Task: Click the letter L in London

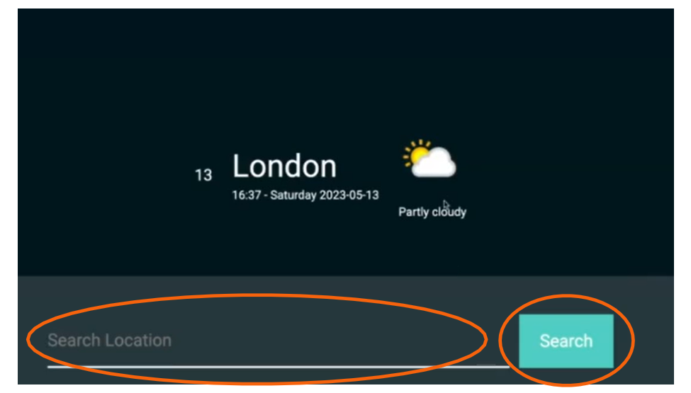Action: click(x=240, y=166)
